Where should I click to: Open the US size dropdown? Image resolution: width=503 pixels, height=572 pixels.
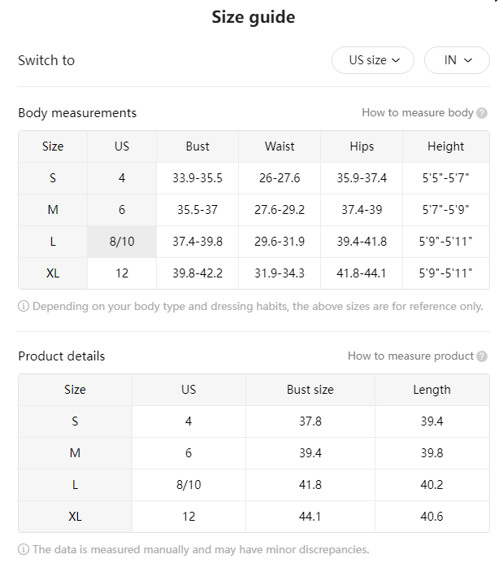pos(373,60)
